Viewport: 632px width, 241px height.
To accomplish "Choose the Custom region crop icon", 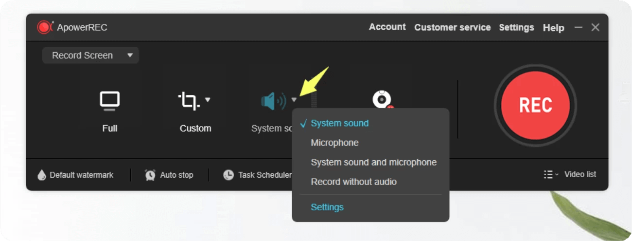I will coord(189,100).
